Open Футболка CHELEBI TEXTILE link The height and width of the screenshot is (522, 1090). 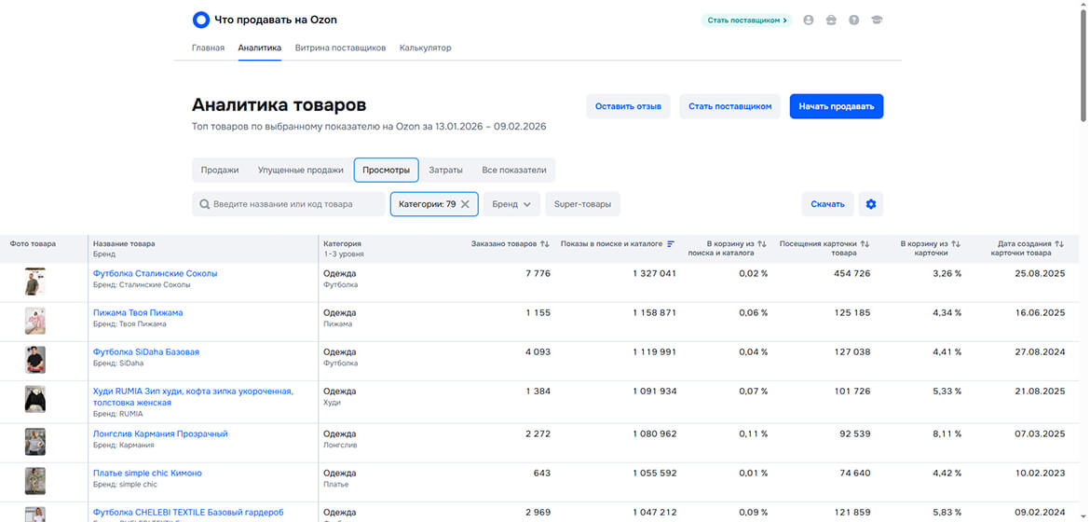tap(188, 513)
